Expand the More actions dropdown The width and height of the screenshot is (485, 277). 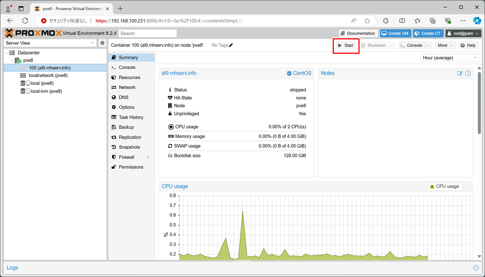pos(445,45)
